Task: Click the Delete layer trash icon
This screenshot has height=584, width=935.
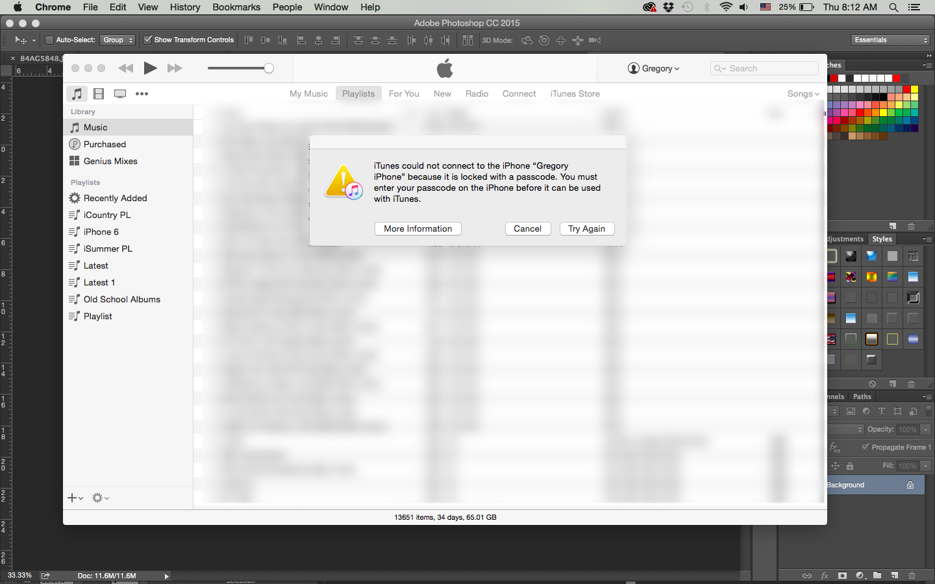Action: [x=912, y=576]
